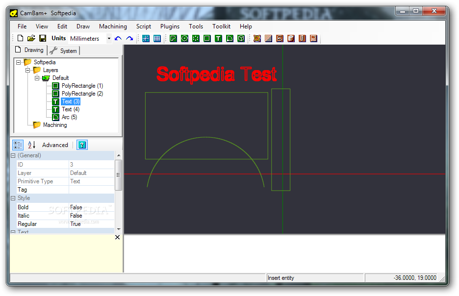Select the Default layer tree item
This screenshot has width=459, height=296.
pos(61,78)
